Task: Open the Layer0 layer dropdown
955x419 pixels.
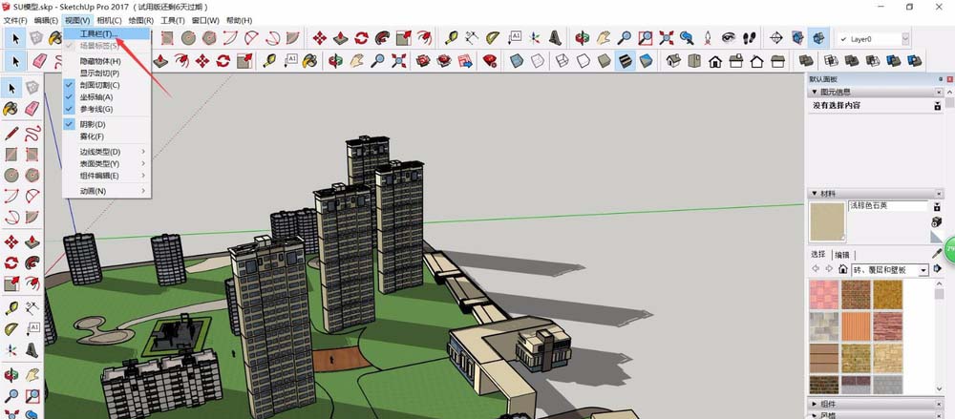Action: (x=905, y=39)
